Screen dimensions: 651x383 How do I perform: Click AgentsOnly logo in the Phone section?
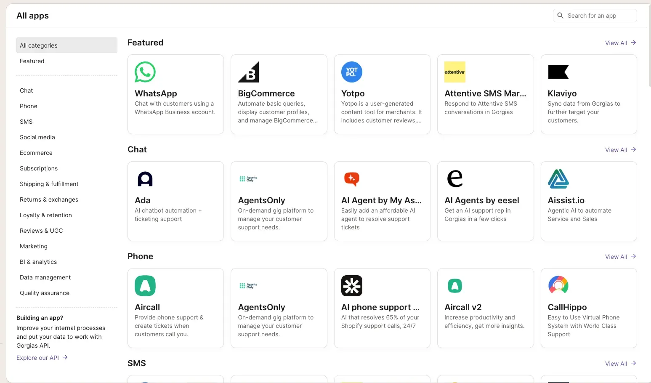[x=248, y=286]
